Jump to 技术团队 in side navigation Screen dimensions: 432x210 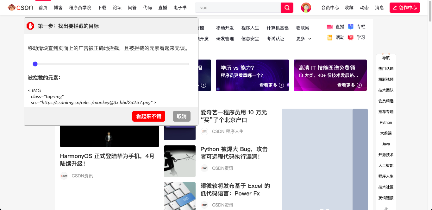tap(386, 90)
